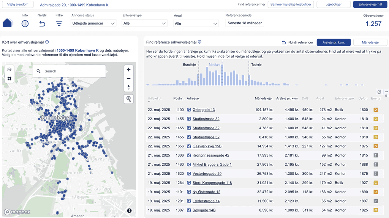Open Kronprinsessegade 42 address link
The width and height of the screenshot is (389, 218).
pyautogui.click(x=211, y=155)
